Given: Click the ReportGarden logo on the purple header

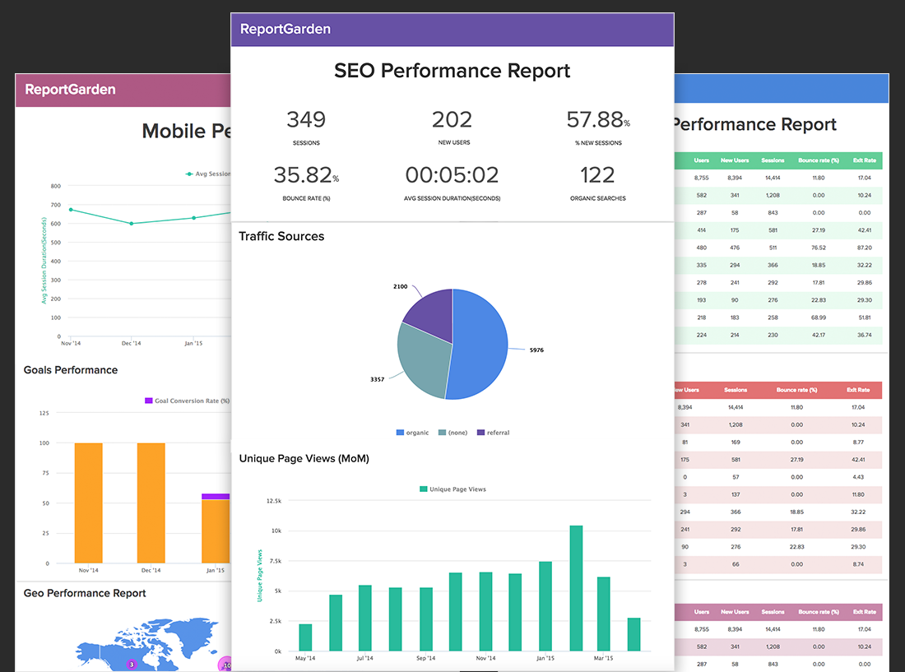Looking at the screenshot, I should (x=284, y=29).
